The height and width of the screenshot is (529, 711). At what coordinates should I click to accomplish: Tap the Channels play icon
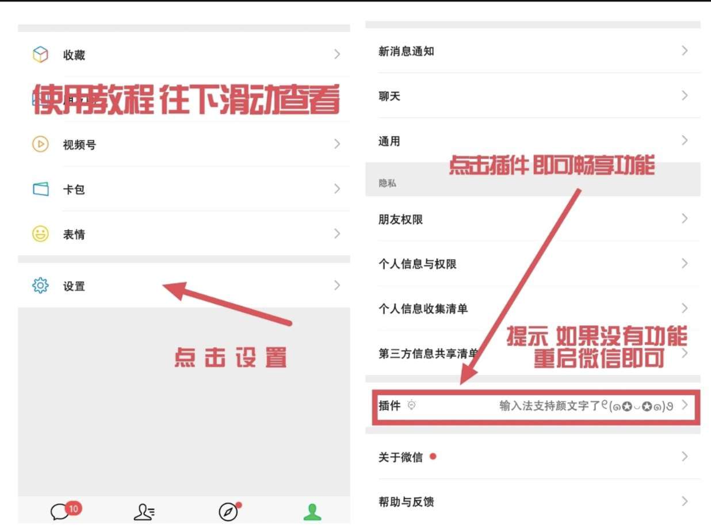(40, 144)
